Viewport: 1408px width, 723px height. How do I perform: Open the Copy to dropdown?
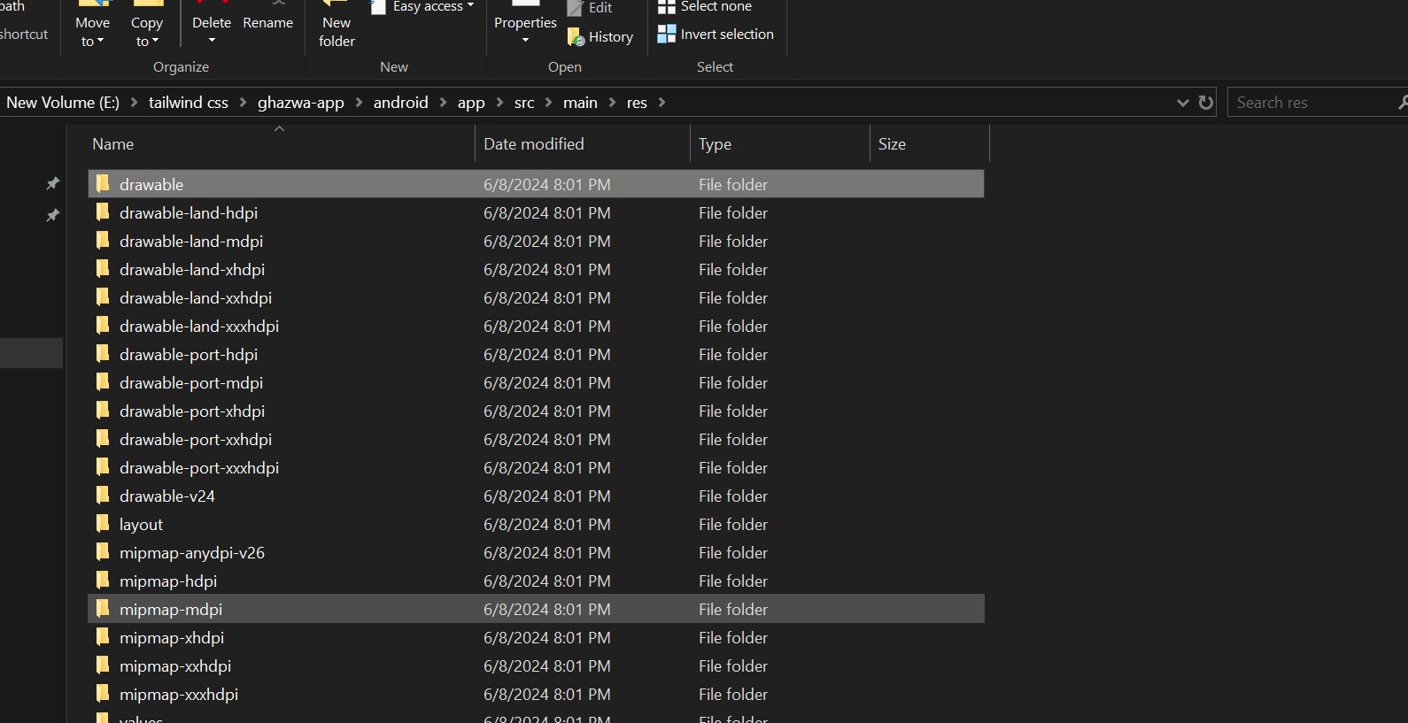[146, 32]
